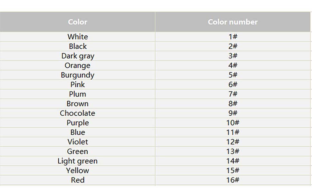Select color number 1# cell
Viewport: 312px width, 193px height.
[233, 37]
